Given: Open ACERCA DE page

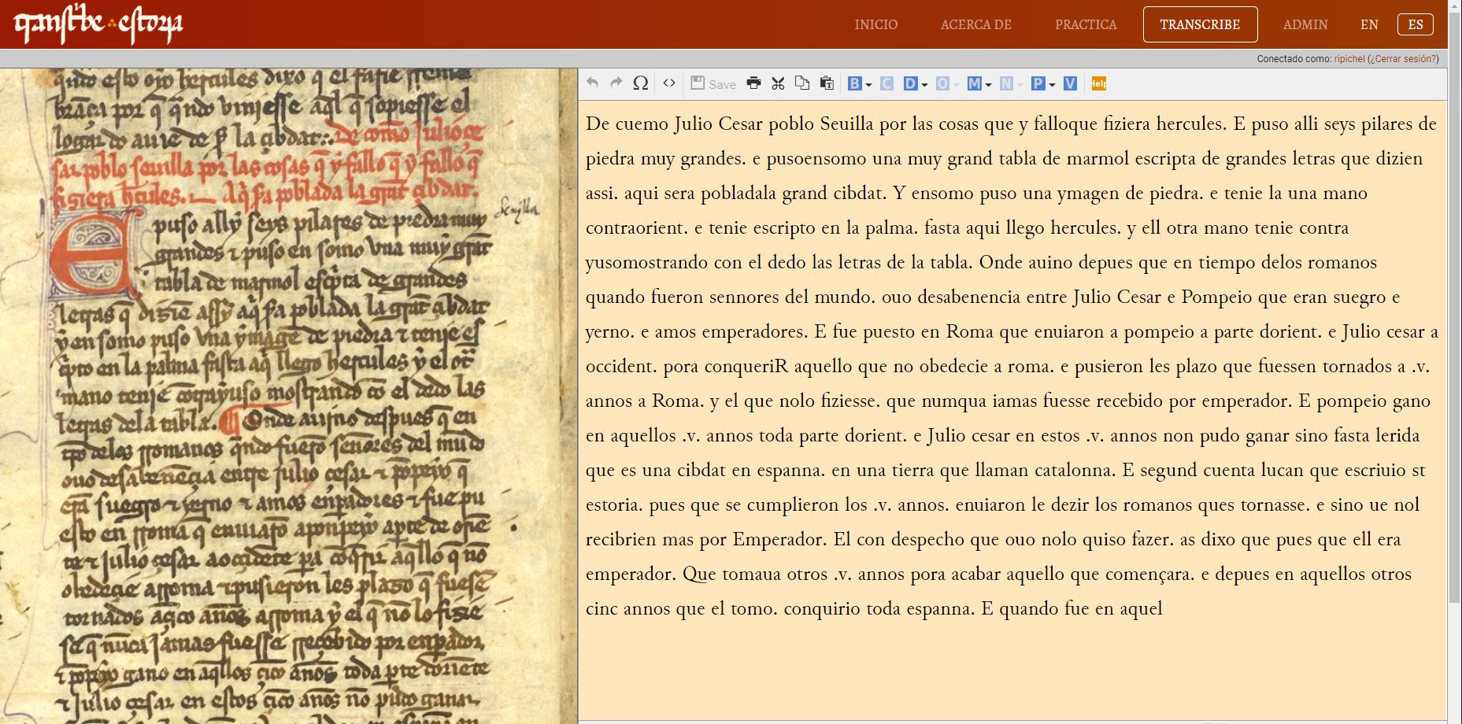Looking at the screenshot, I should pos(975,24).
